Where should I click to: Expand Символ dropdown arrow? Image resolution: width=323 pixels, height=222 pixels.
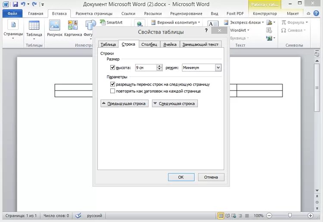pyautogui.click(x=304, y=30)
